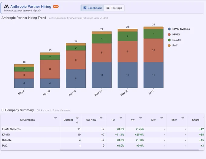Screen dimensions: 206x159
Task: Open Current column filter menu
Action: pos(77,118)
